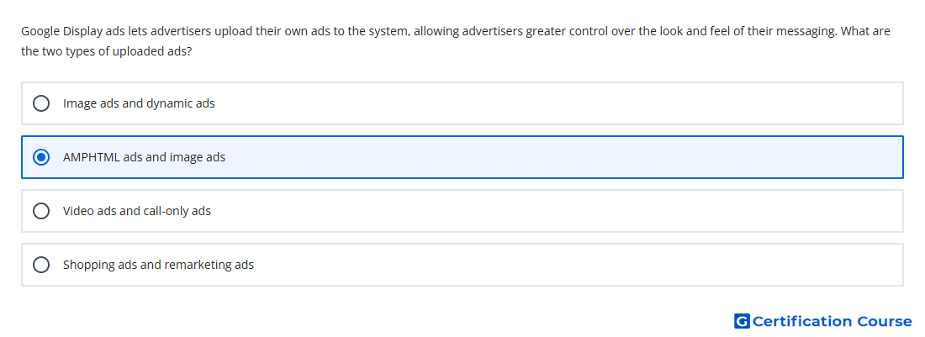Click the words 'What are' ending the first question line
925x337 pixels.
coord(865,31)
